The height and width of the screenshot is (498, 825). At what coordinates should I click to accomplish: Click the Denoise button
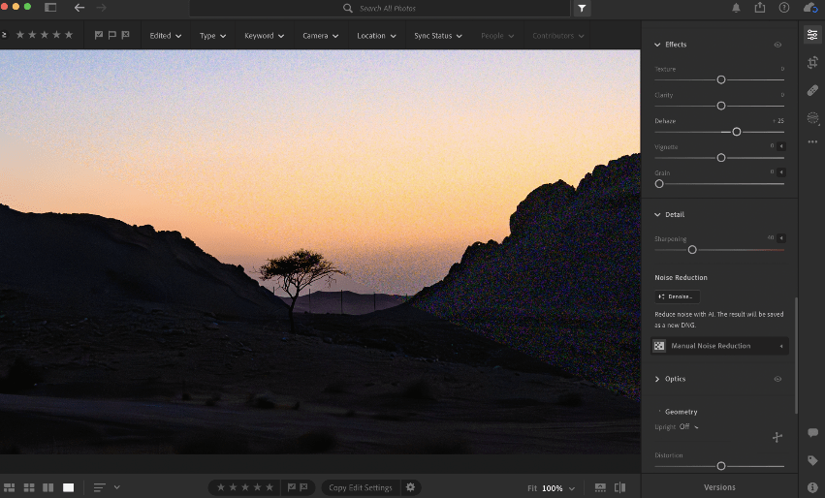click(677, 296)
